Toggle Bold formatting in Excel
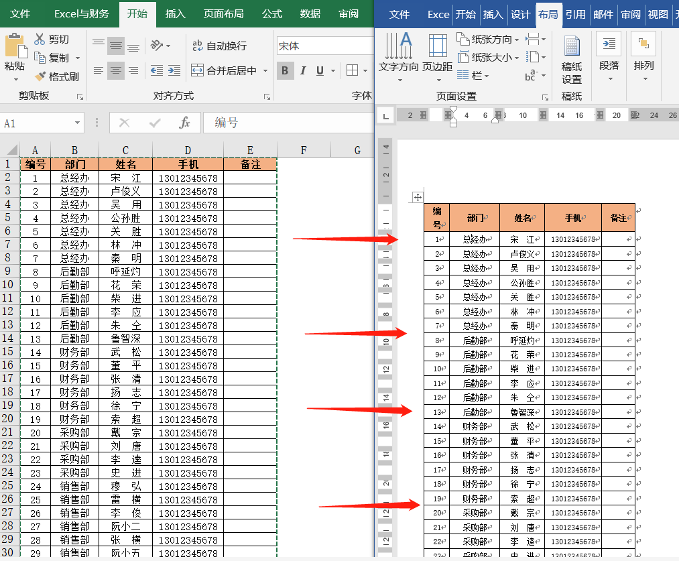Viewport: 679px width, 561px height. click(285, 70)
